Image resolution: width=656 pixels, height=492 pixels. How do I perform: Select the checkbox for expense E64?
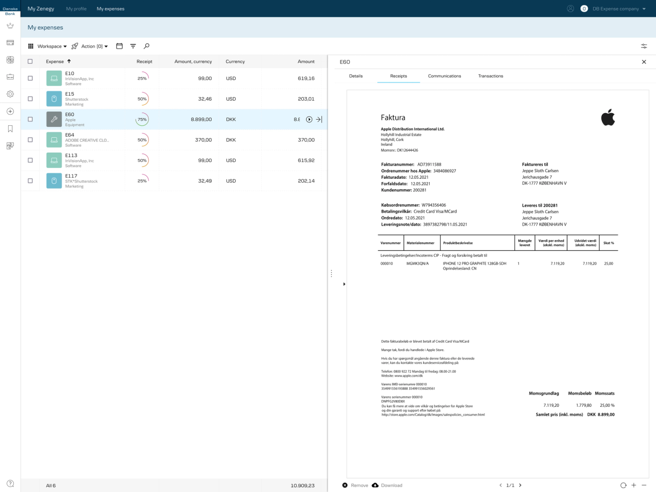point(30,140)
